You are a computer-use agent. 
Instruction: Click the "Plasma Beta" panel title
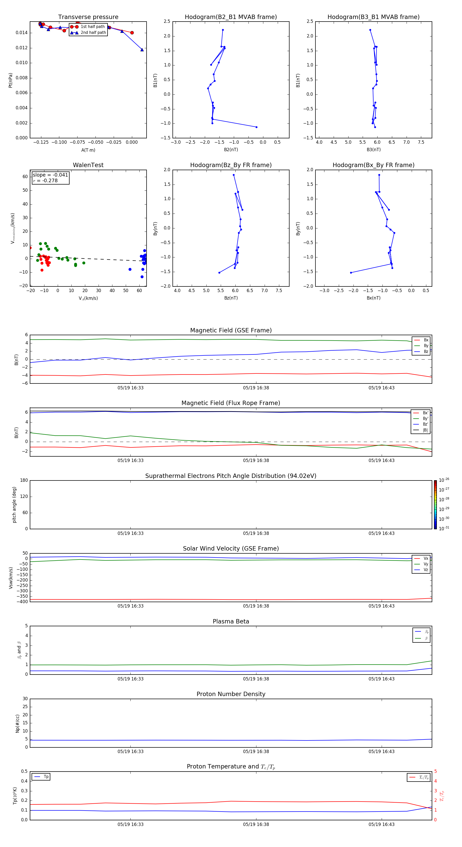pos(231,621)
